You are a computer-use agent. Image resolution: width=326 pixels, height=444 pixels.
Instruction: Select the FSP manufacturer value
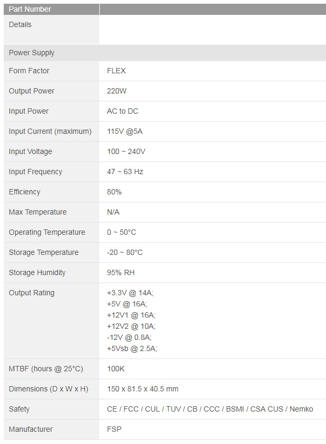click(x=114, y=429)
